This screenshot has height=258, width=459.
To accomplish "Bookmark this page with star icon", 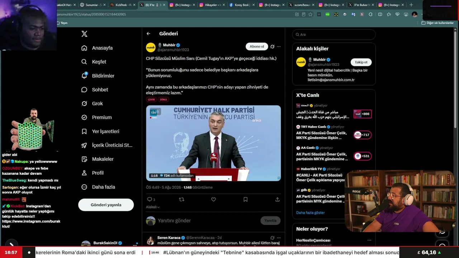I will pyautogui.click(x=311, y=14).
